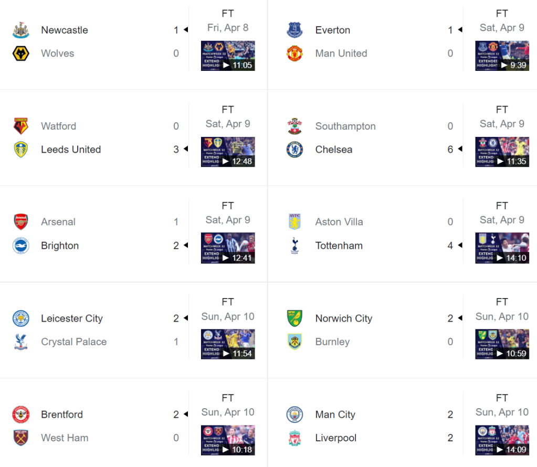Image resolution: width=537 pixels, height=467 pixels.
Task: Play Southampton vs Chelsea highlights video
Action: [x=502, y=152]
